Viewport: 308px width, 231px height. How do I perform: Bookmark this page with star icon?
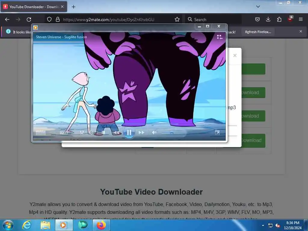coord(177,19)
